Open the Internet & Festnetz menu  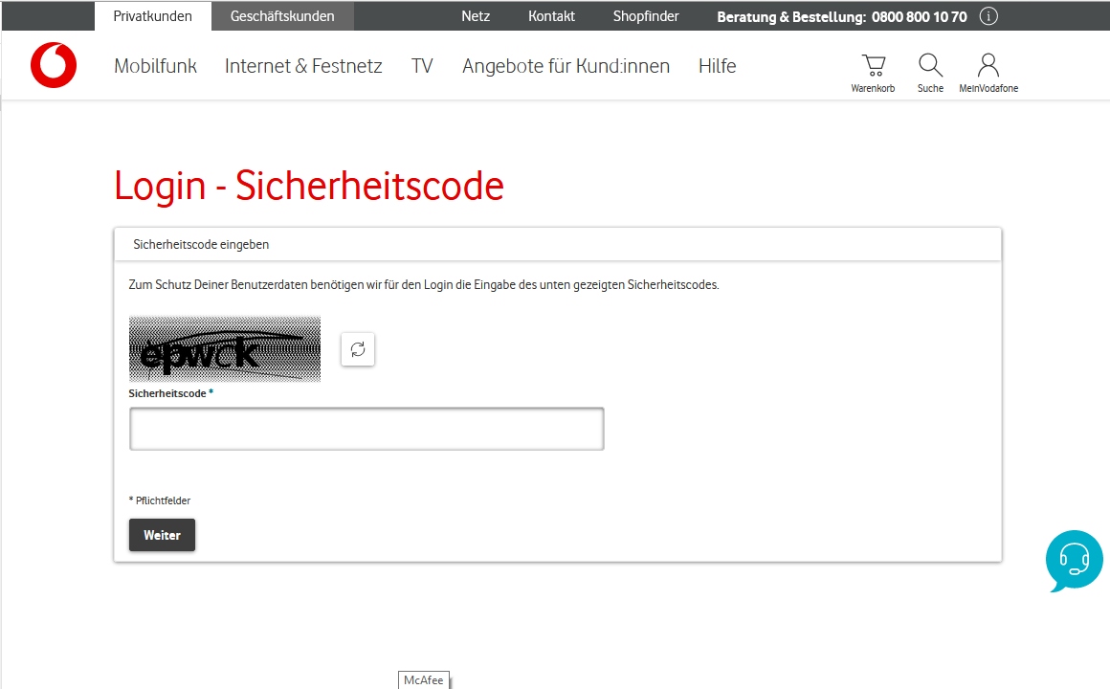coord(302,65)
